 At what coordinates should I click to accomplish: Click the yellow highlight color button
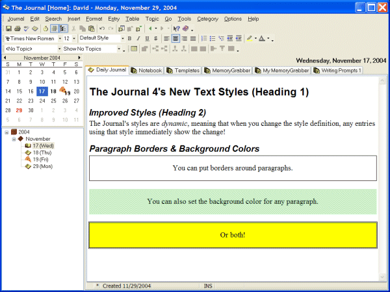click(x=249, y=39)
